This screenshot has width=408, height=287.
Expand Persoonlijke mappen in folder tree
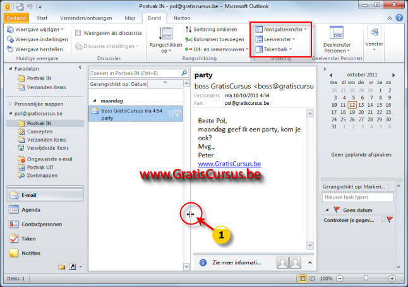(10, 104)
